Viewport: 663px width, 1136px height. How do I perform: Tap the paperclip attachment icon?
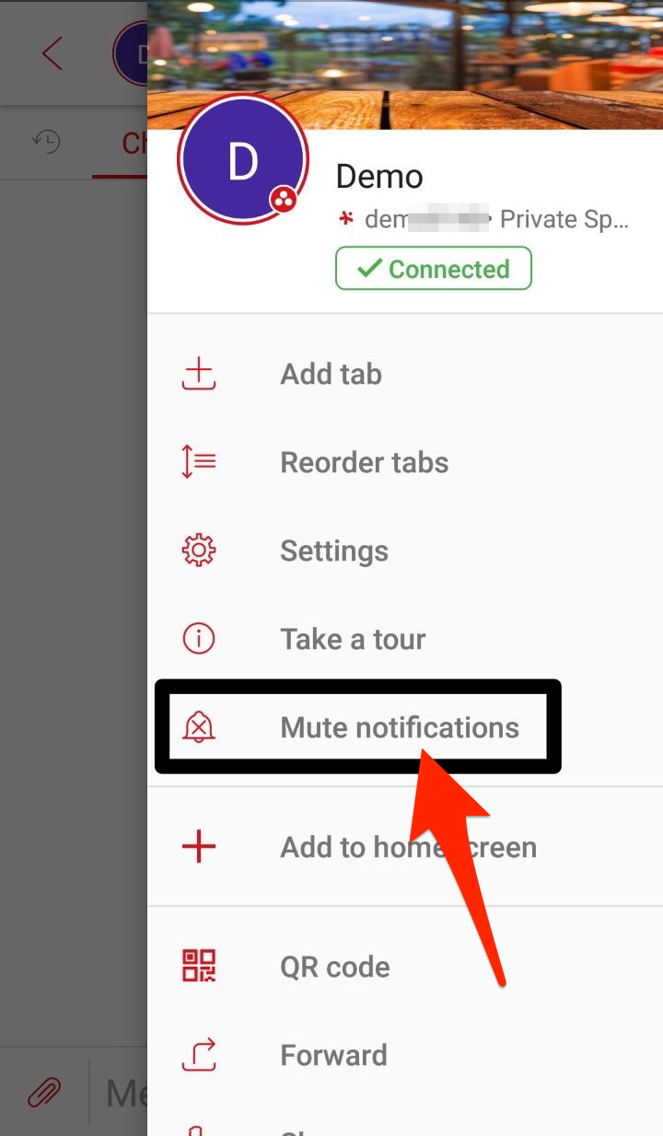[43, 1093]
